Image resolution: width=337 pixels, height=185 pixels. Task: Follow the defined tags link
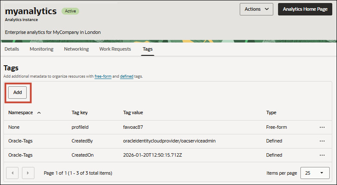(x=127, y=76)
